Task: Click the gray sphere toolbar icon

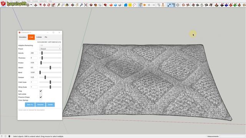Action: [x=120, y=5]
